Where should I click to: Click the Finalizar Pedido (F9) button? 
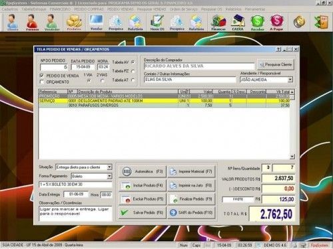tap(191, 199)
